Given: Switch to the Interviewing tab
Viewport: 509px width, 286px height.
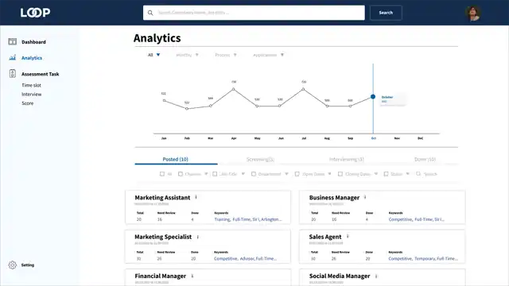Looking at the screenshot, I should [x=347, y=159].
